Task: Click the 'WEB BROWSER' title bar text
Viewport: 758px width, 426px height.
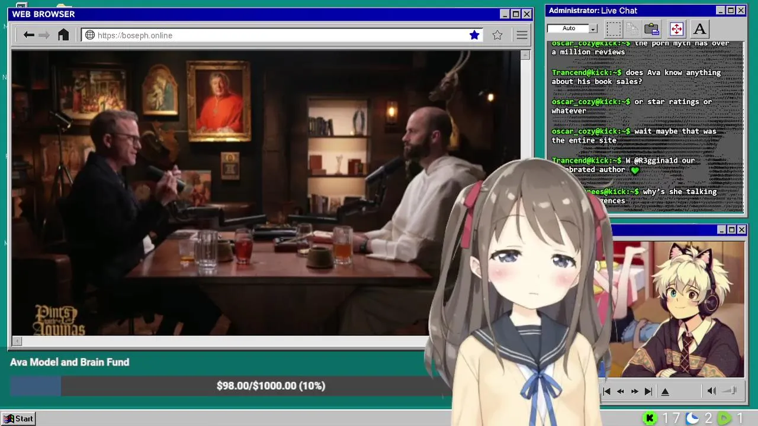Action: (x=43, y=14)
